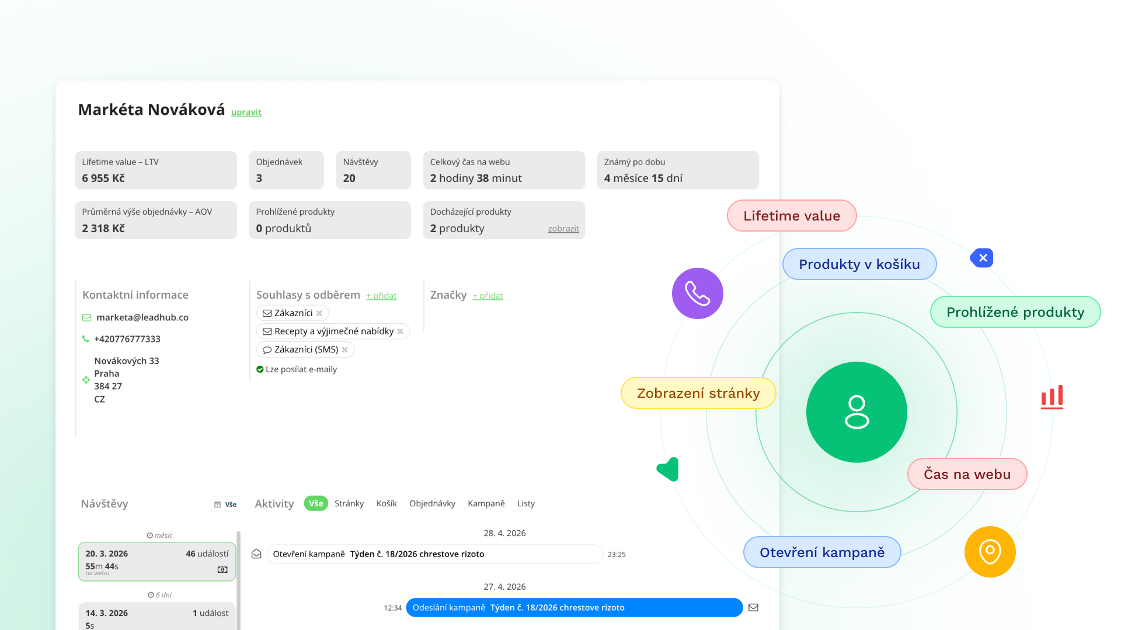Click the Kontaktní informace heading
1121x630 pixels.
point(135,295)
